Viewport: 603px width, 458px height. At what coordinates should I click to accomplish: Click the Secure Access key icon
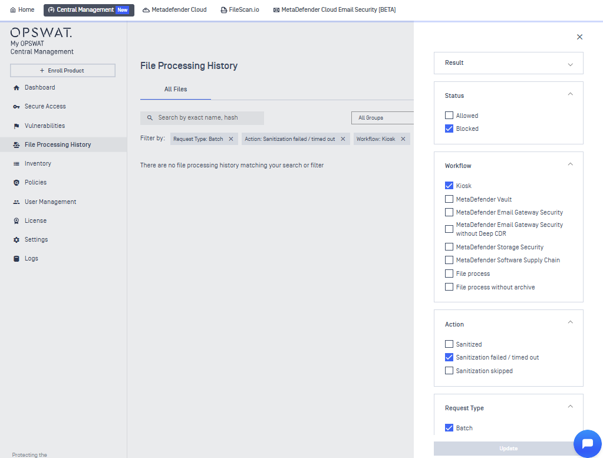pos(16,107)
